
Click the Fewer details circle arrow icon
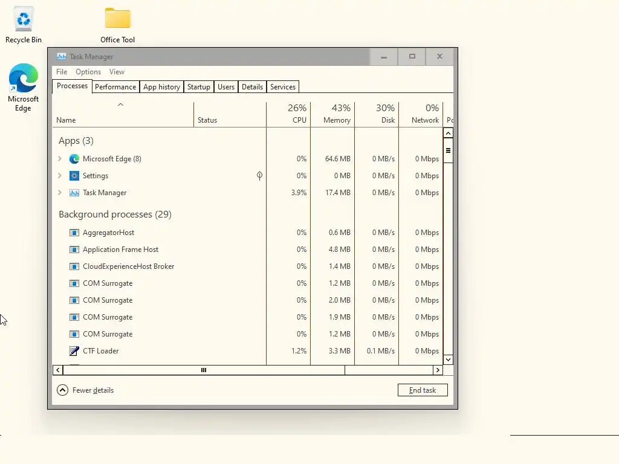(x=62, y=390)
